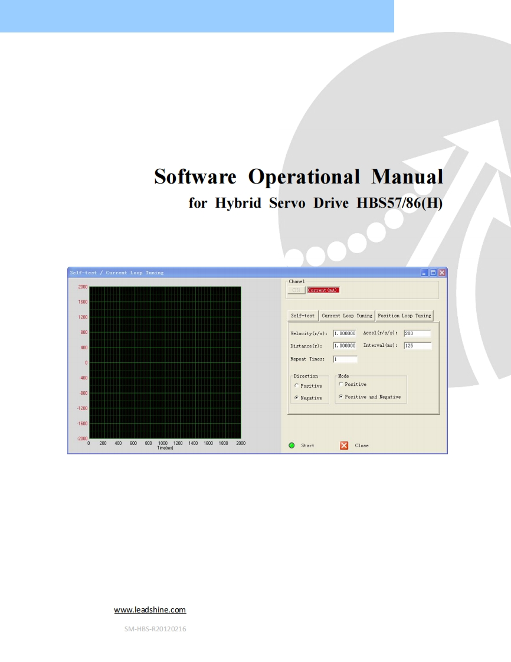Open the Position Loop Tuning tab
The image size is (511, 662).
coord(405,316)
